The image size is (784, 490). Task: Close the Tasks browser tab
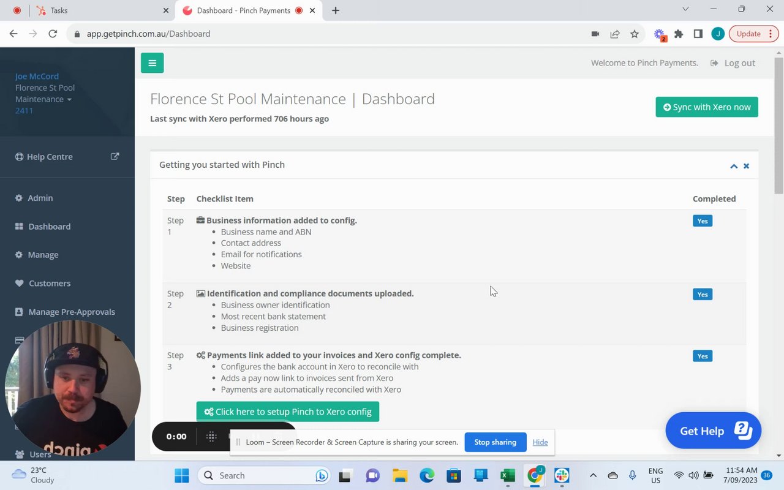(x=165, y=10)
